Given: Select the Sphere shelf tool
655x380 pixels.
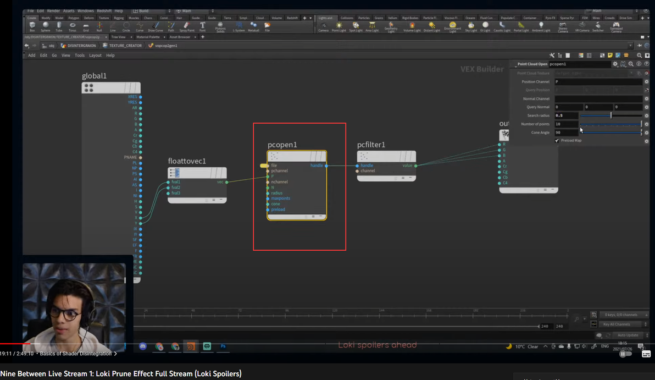Looking at the screenshot, I should point(46,26).
